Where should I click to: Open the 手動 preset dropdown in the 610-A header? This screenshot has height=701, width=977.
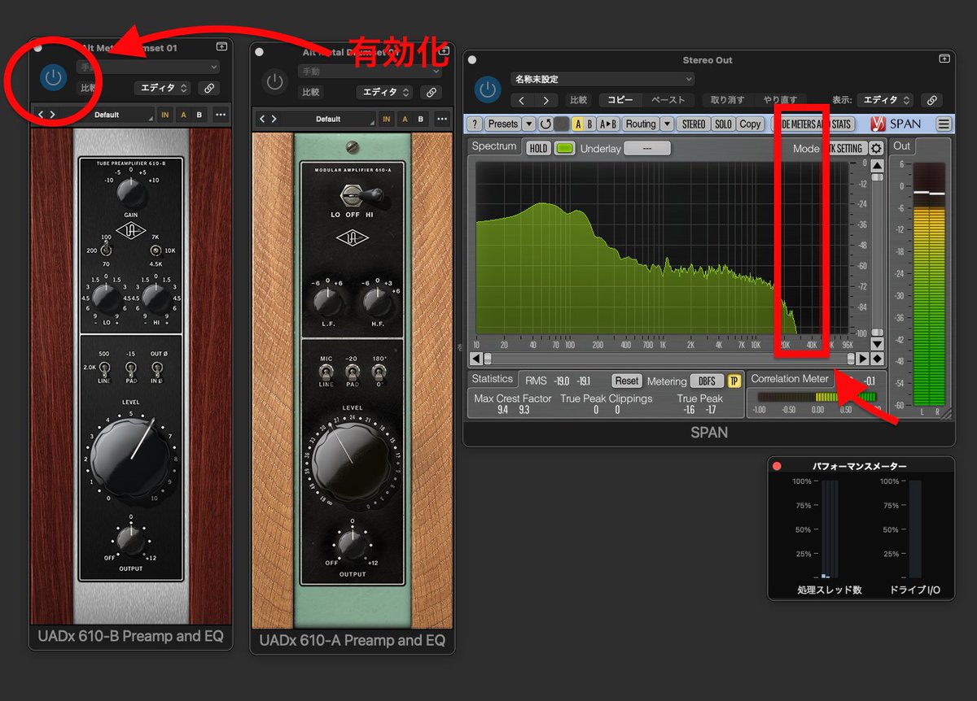point(370,72)
